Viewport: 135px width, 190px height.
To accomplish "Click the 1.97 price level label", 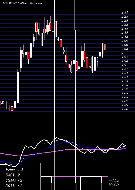I will pyautogui.click(x=125, y=56).
